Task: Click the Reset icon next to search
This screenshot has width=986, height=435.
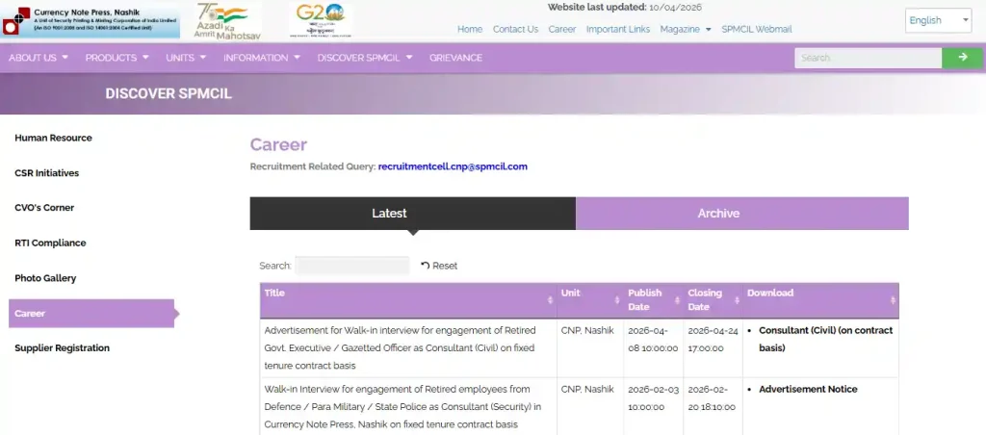Action: [x=426, y=266]
